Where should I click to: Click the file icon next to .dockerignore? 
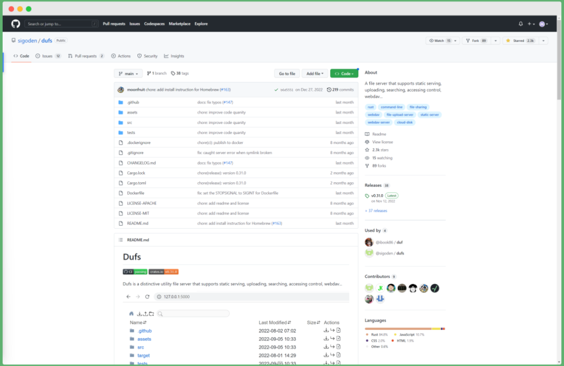tap(121, 143)
